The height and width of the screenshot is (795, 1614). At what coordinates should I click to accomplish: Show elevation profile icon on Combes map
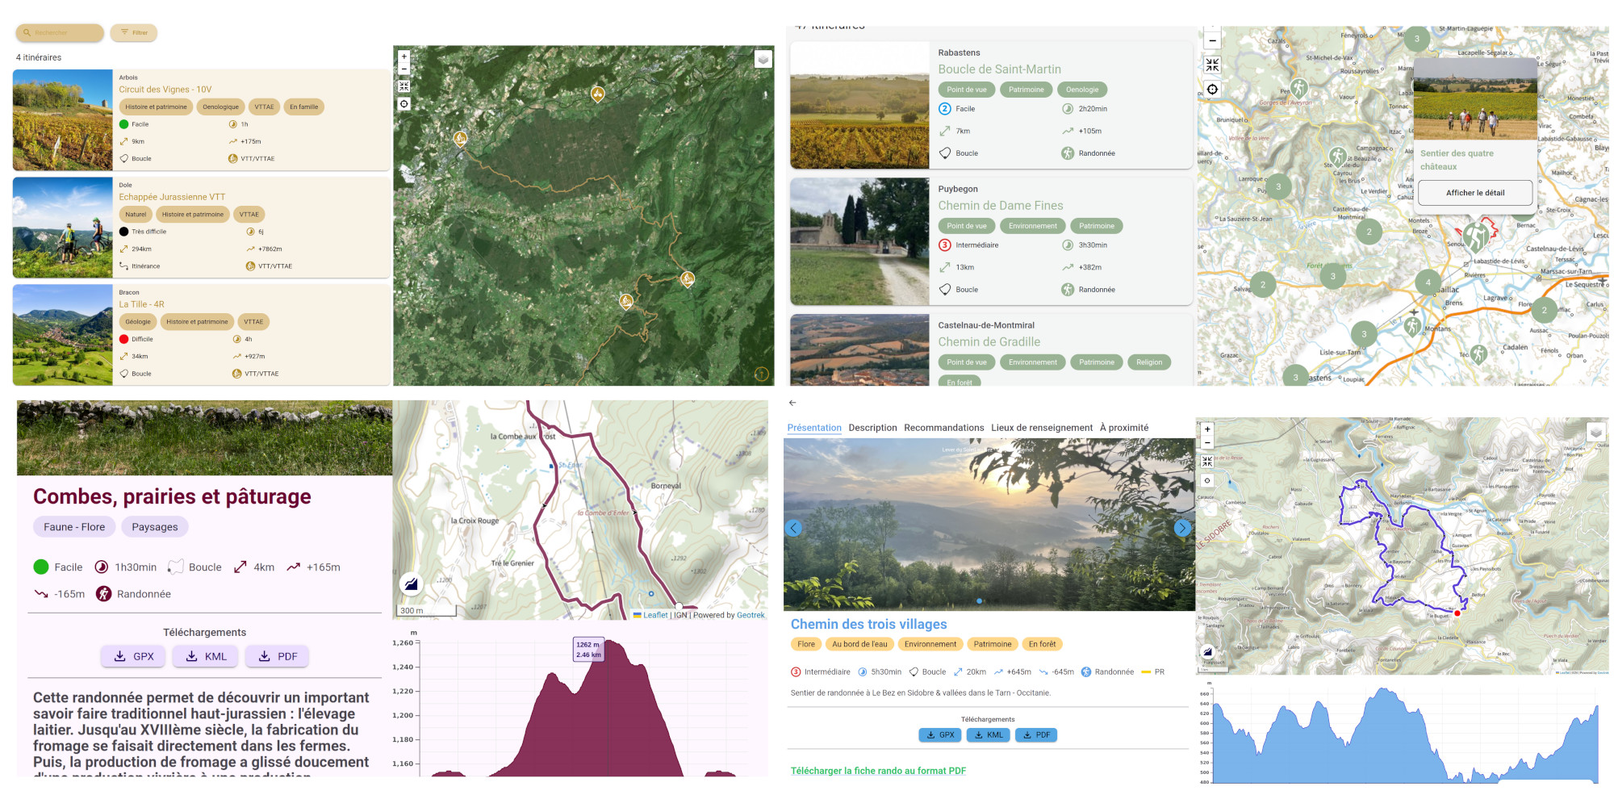tap(411, 583)
